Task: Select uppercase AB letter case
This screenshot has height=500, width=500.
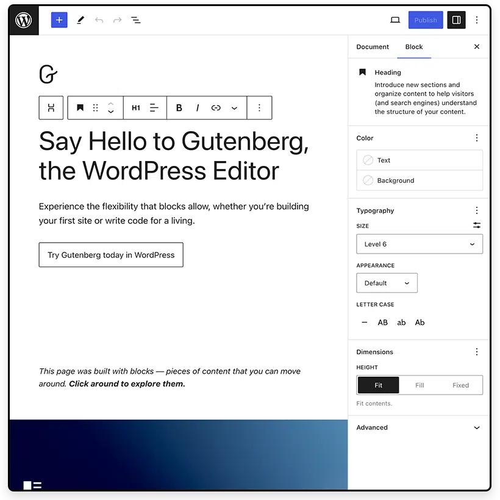Action: [383, 323]
